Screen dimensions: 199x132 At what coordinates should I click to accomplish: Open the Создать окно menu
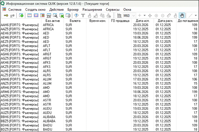(x=35, y=10)
